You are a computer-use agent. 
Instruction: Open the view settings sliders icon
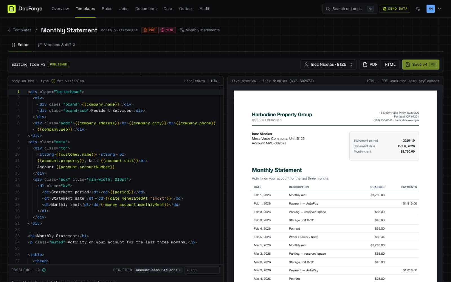click(x=418, y=9)
